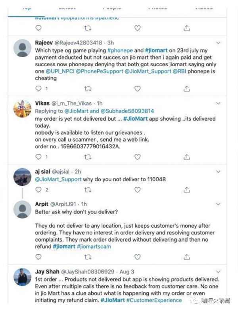238x311 pixels.
Task: Like aj sial's tweet
Action: tap(137, 190)
